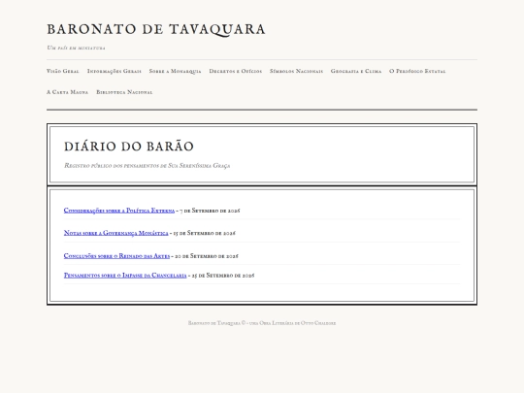
Task: Go to Geografia e Clima
Action: (x=356, y=71)
